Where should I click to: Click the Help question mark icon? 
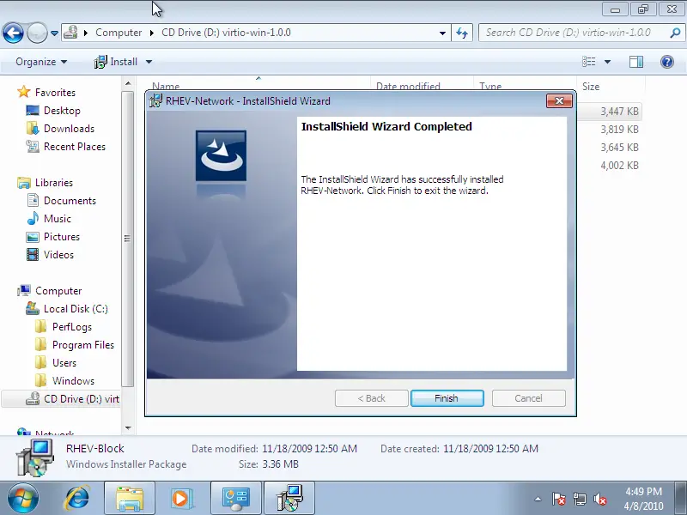pyautogui.click(x=666, y=62)
